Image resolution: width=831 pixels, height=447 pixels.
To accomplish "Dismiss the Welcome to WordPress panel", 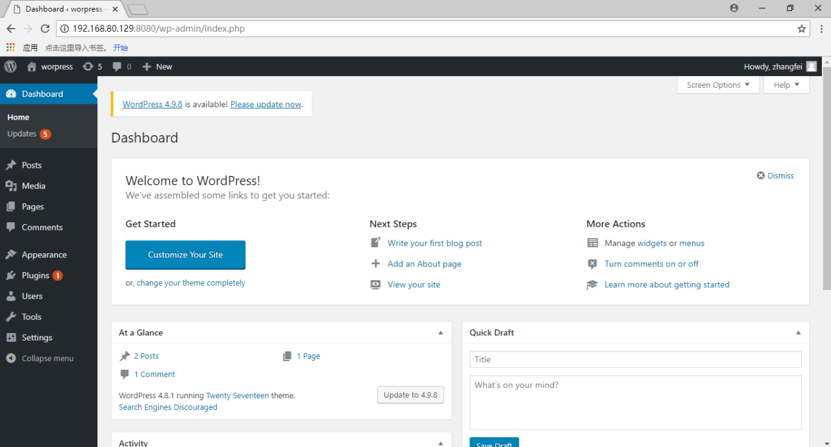I will pos(775,175).
